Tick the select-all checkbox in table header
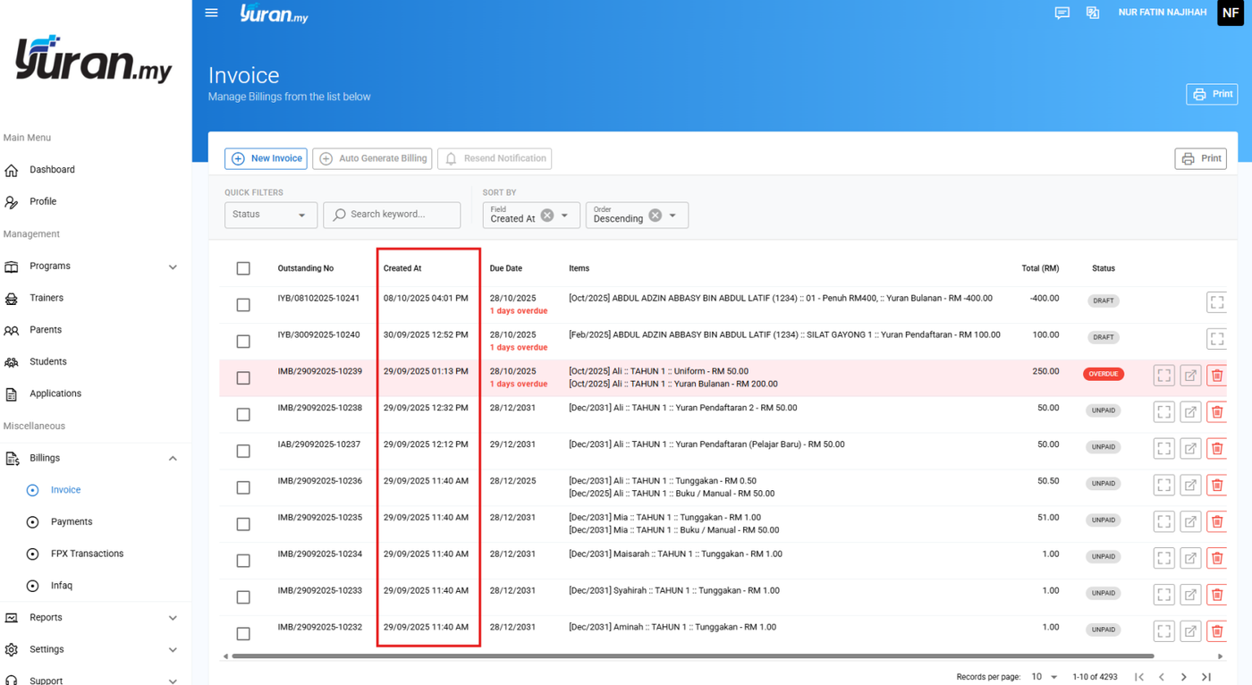The image size is (1252, 685). 243,268
